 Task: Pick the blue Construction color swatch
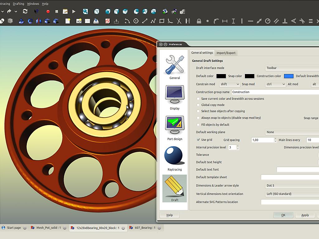tap(288, 76)
